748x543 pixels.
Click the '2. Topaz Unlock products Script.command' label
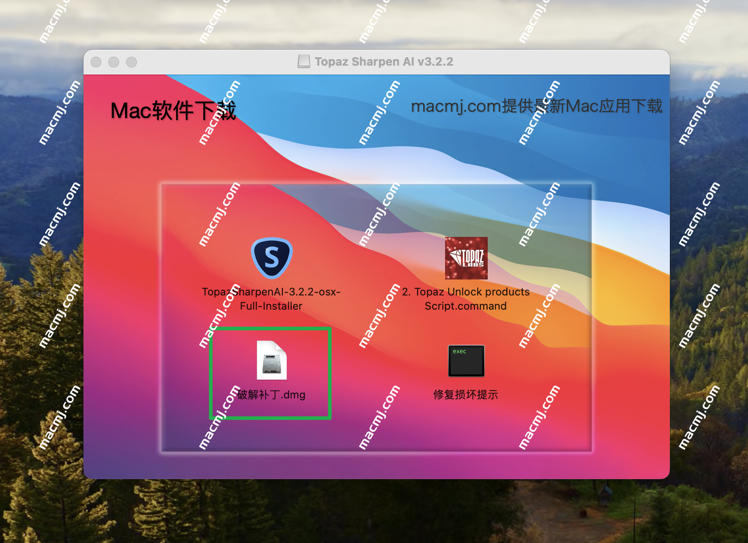click(x=466, y=299)
